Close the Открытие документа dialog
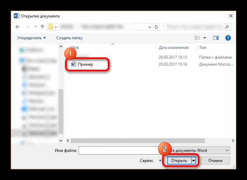The width and height of the screenshot is (247, 180). (x=231, y=16)
